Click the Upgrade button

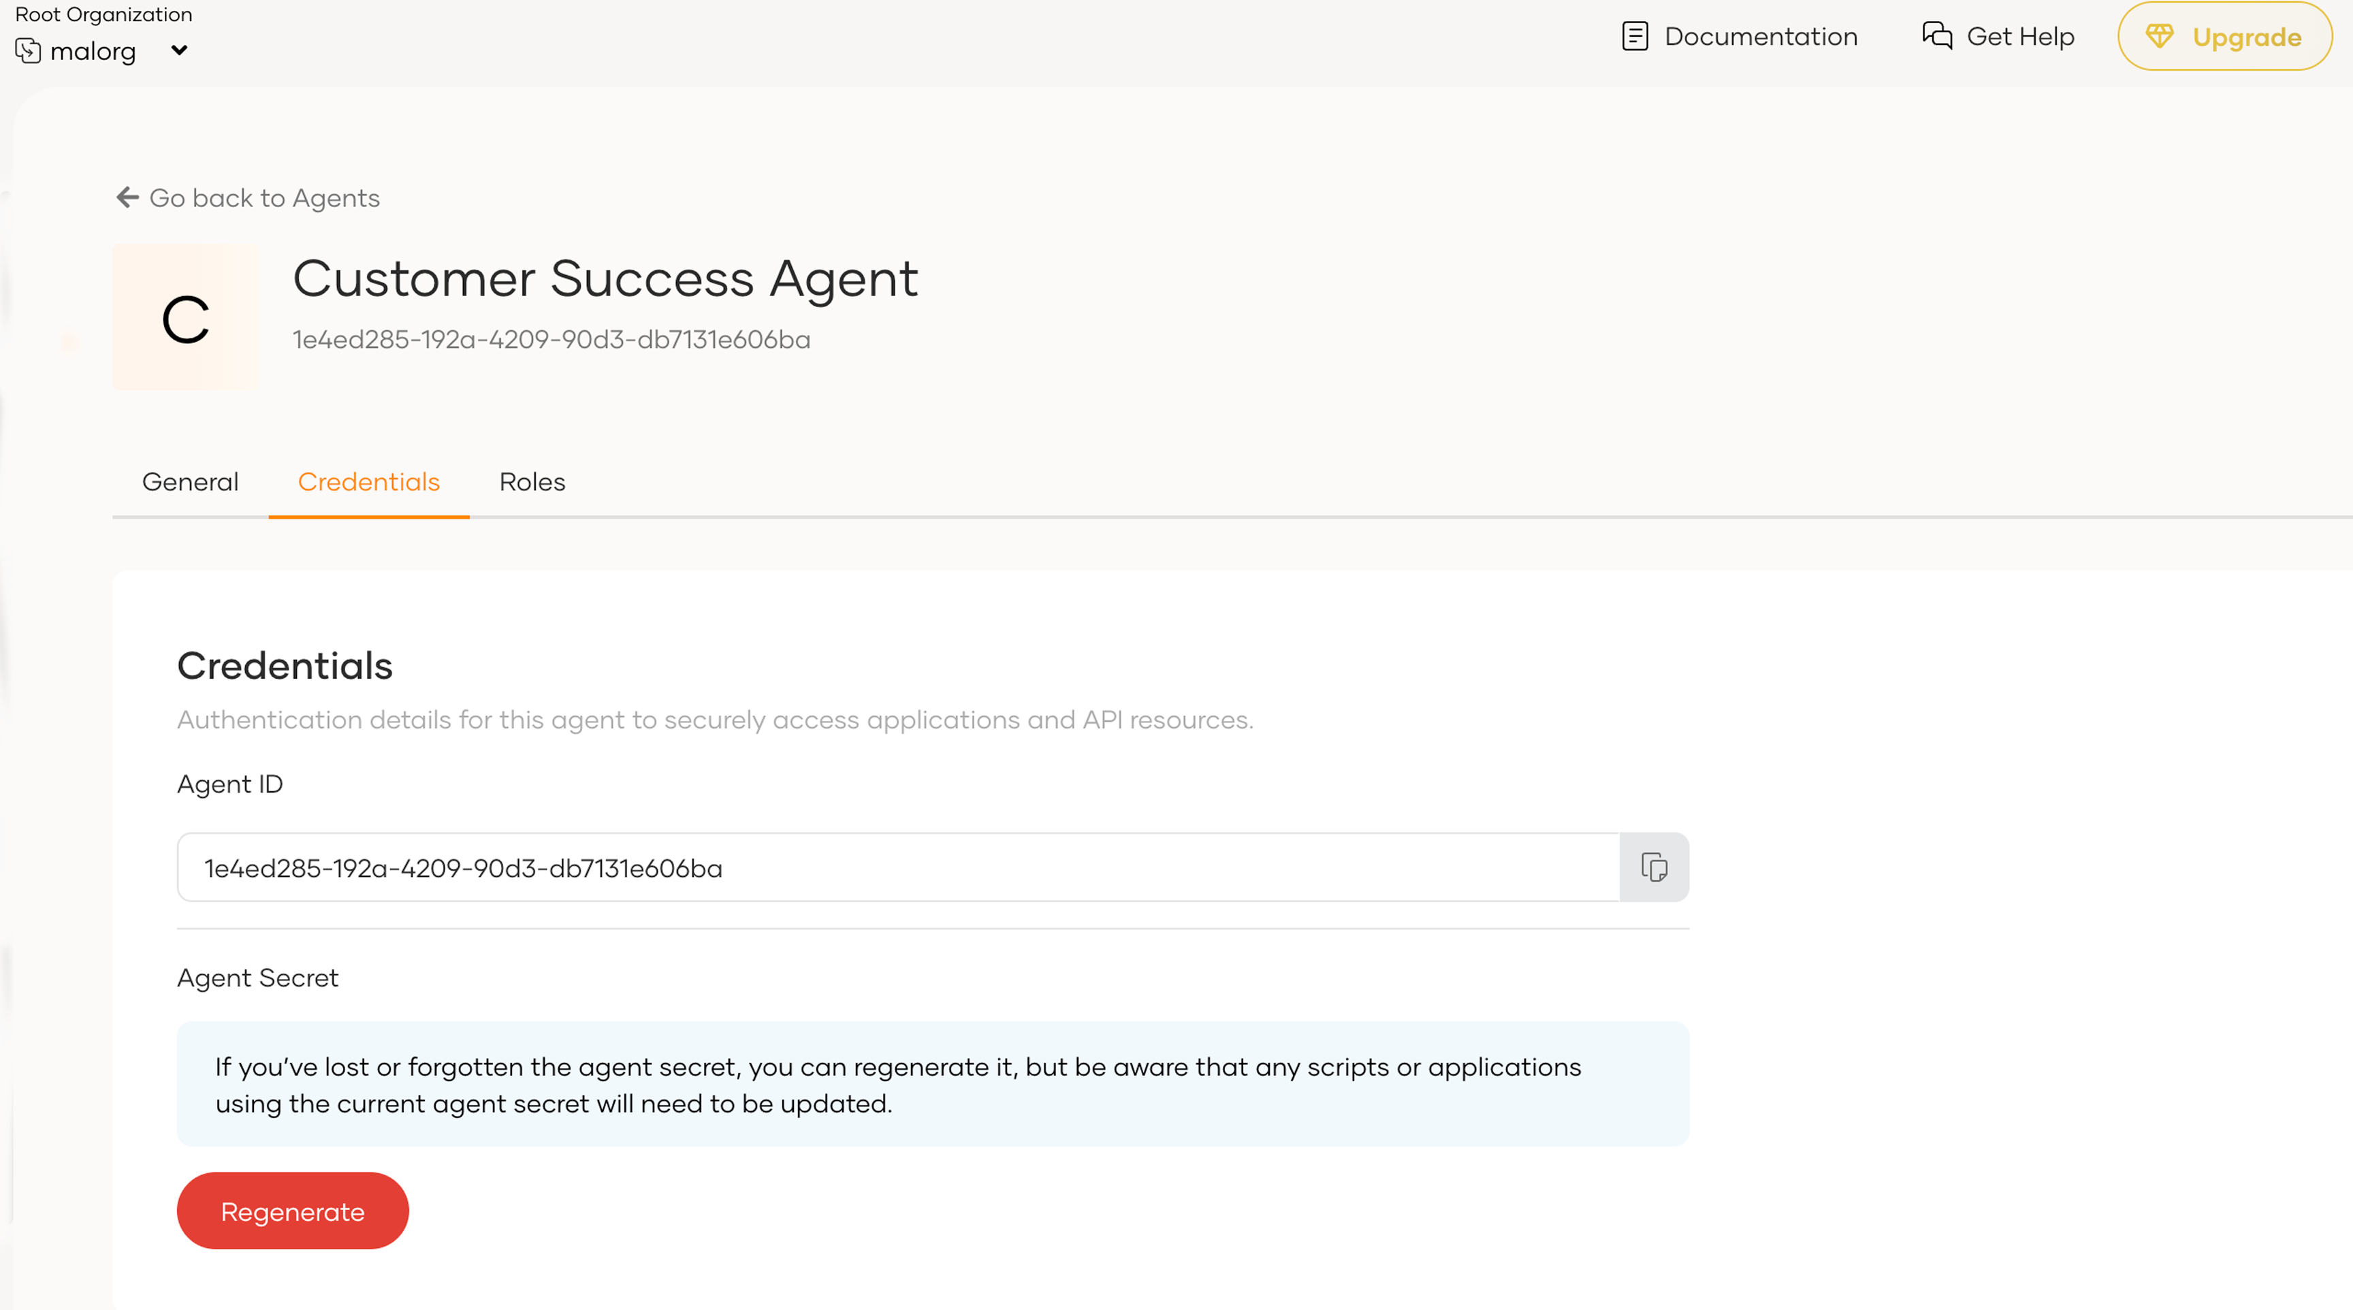pyautogui.click(x=2226, y=37)
